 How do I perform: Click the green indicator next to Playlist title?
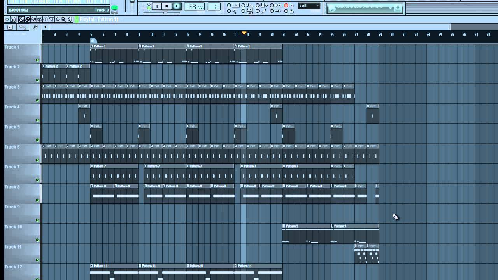tap(77, 19)
